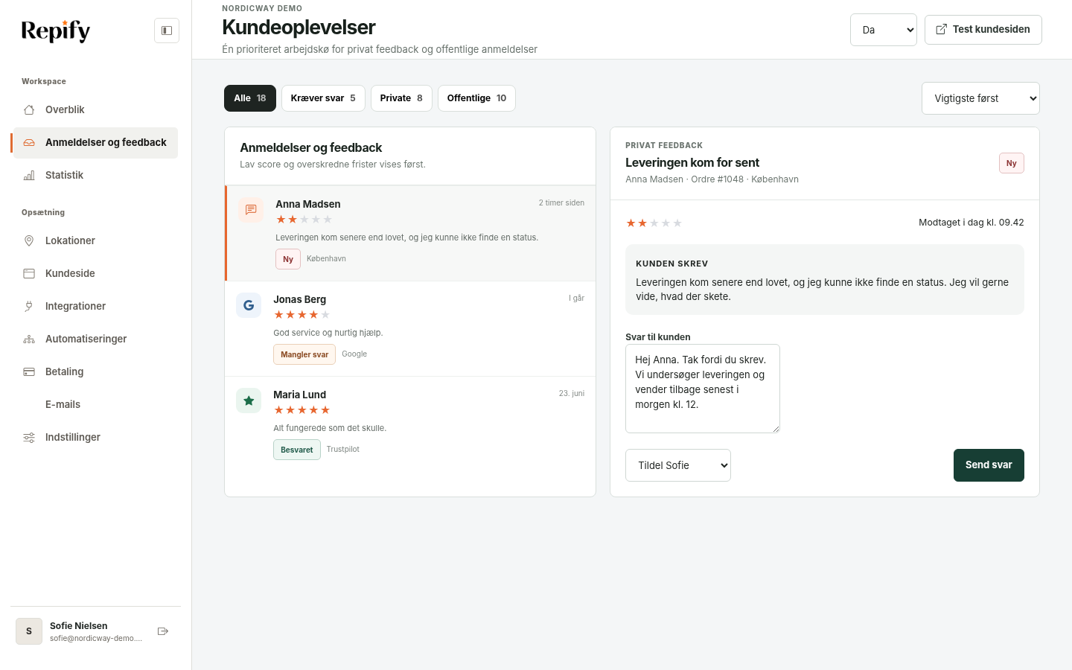The height and width of the screenshot is (670, 1072).
Task: Open Indstillinger from the sidebar
Action: point(95,437)
